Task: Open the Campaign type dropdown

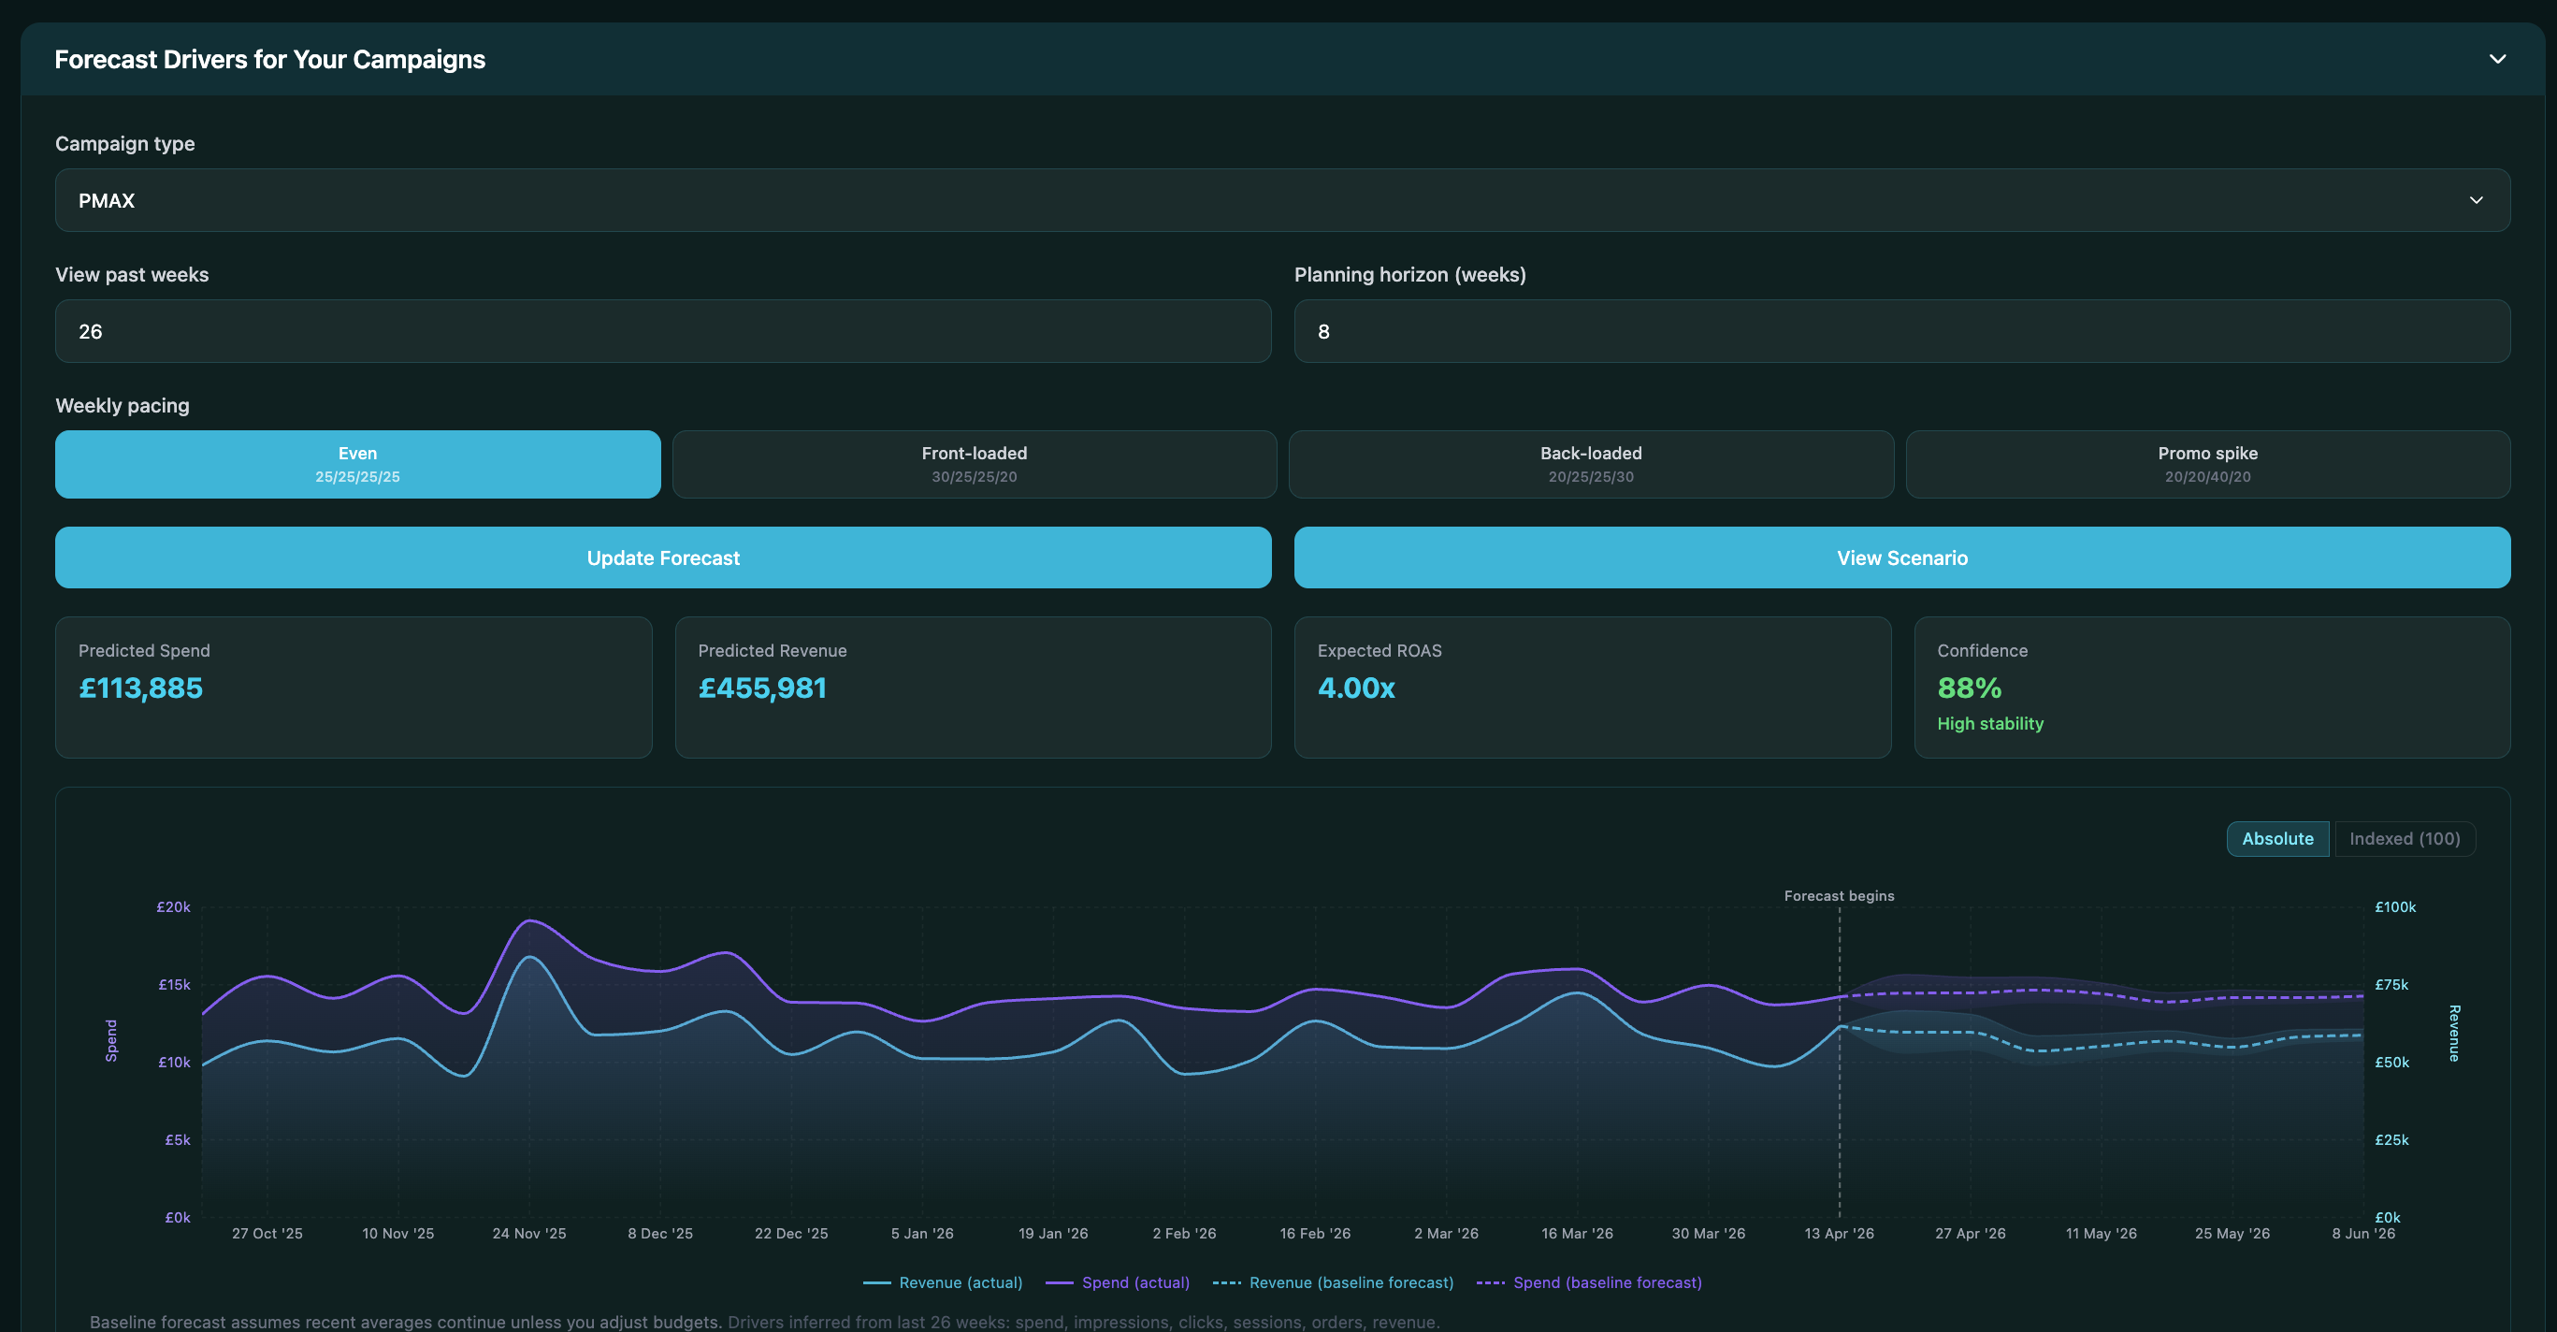Action: [x=1280, y=200]
